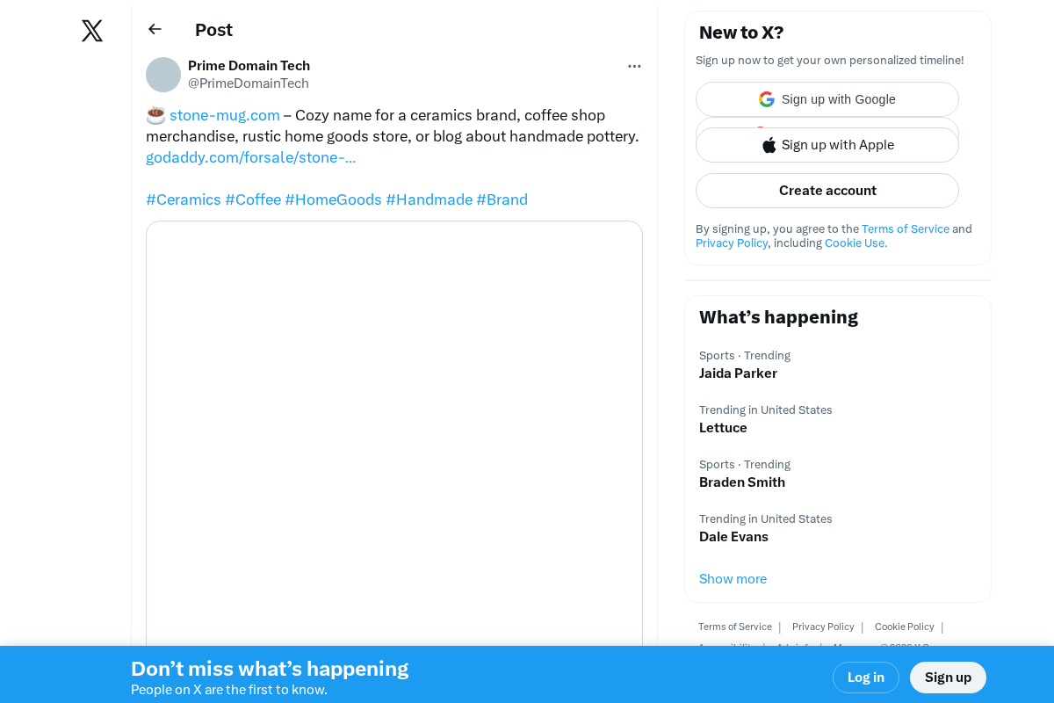The image size is (1054, 703).
Task: Select the Lettuce trending topic
Action: click(723, 427)
